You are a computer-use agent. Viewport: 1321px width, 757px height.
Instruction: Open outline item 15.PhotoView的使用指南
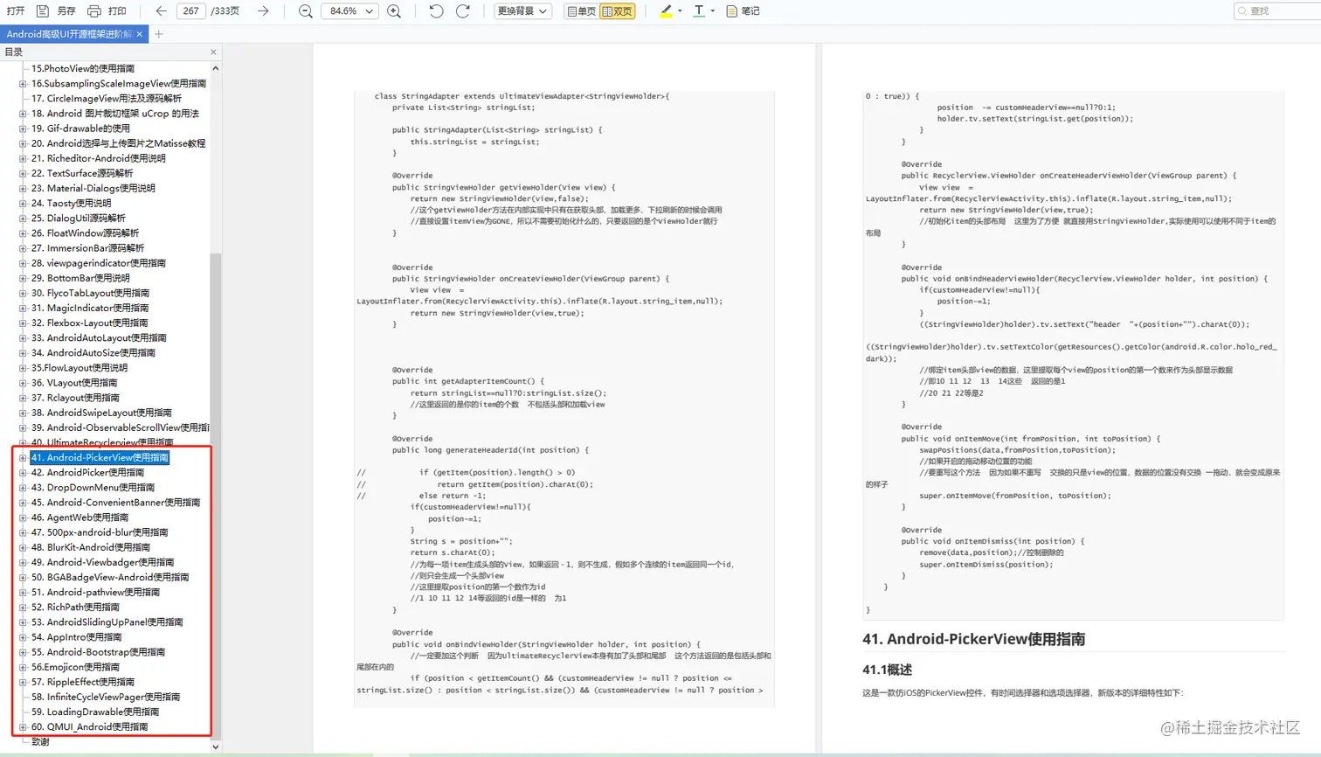pyautogui.click(x=83, y=68)
